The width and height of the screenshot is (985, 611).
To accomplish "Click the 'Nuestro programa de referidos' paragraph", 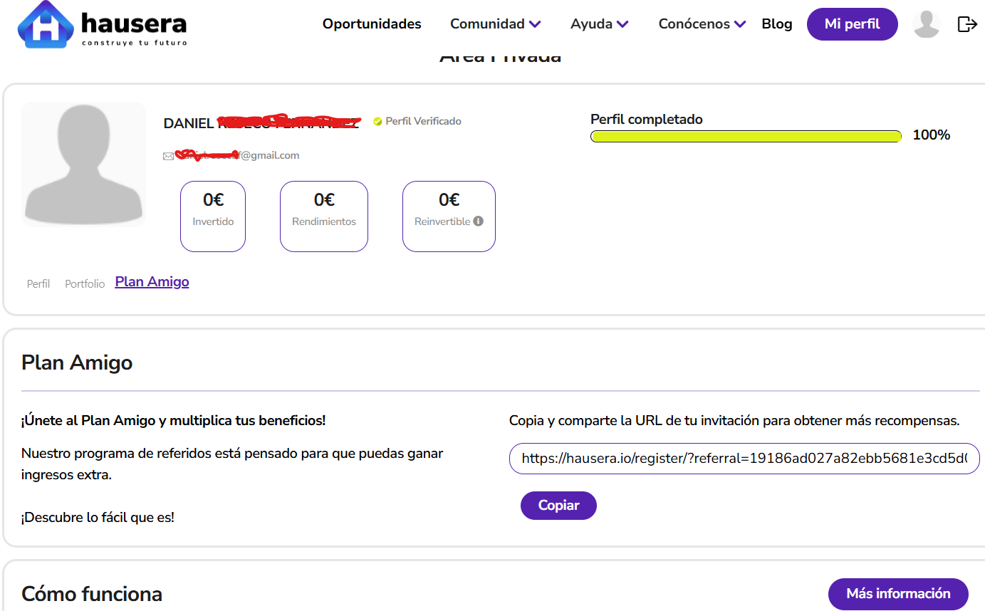I will pos(232,464).
